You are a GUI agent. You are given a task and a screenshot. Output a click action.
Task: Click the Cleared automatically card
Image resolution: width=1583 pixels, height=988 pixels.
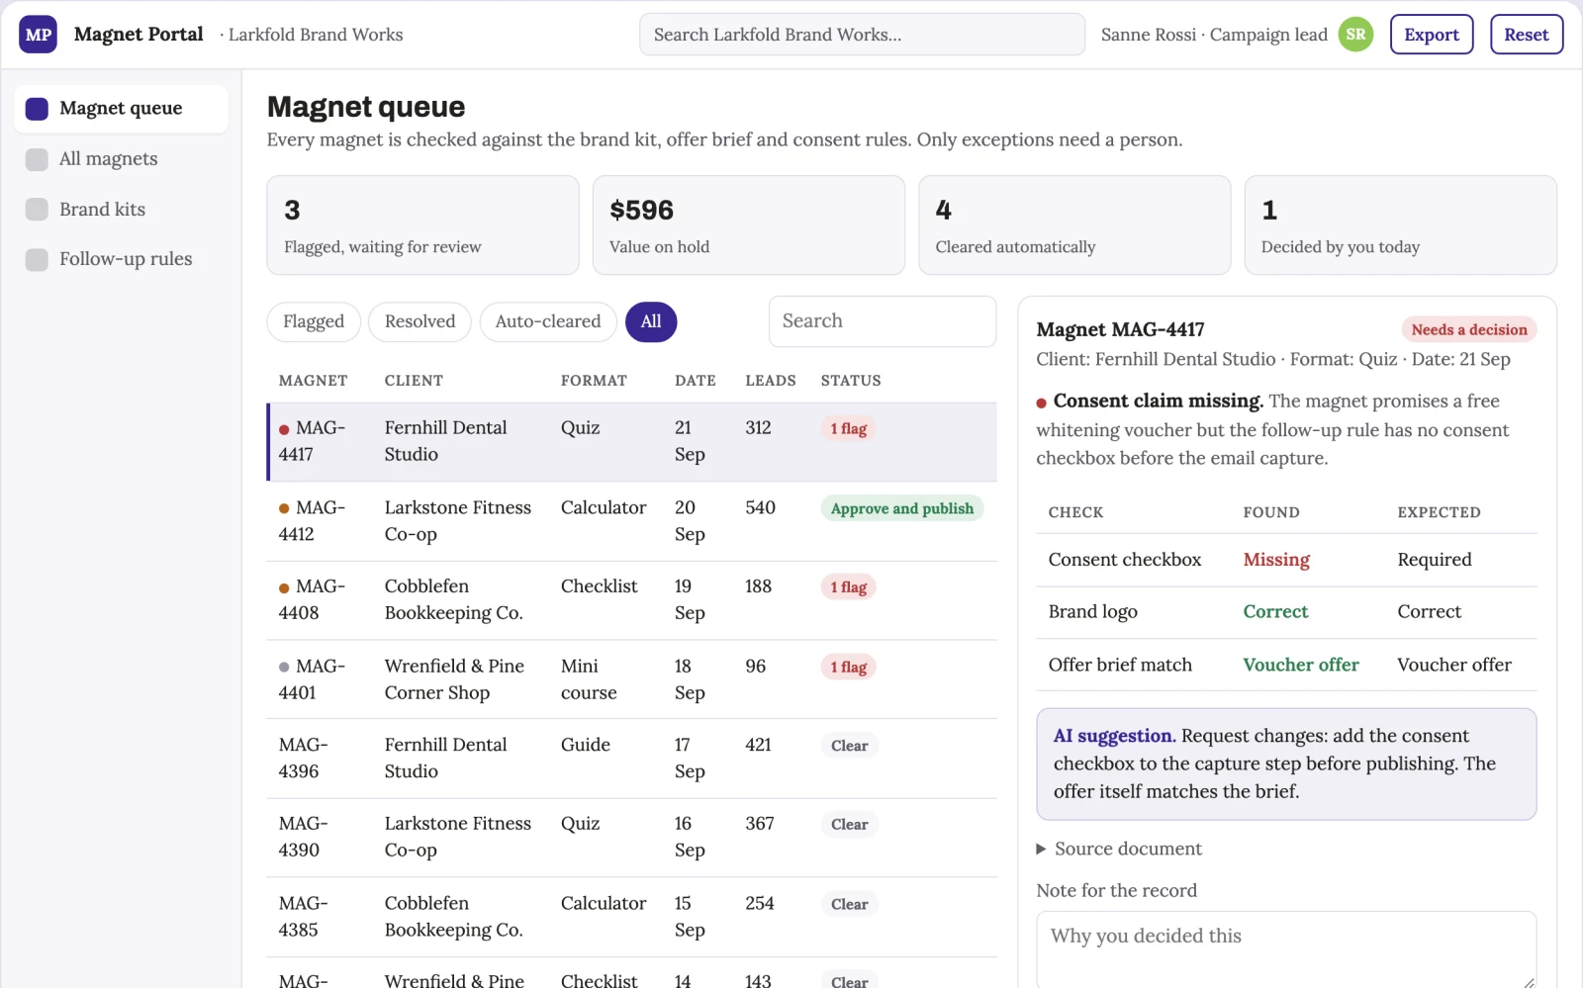point(1074,225)
